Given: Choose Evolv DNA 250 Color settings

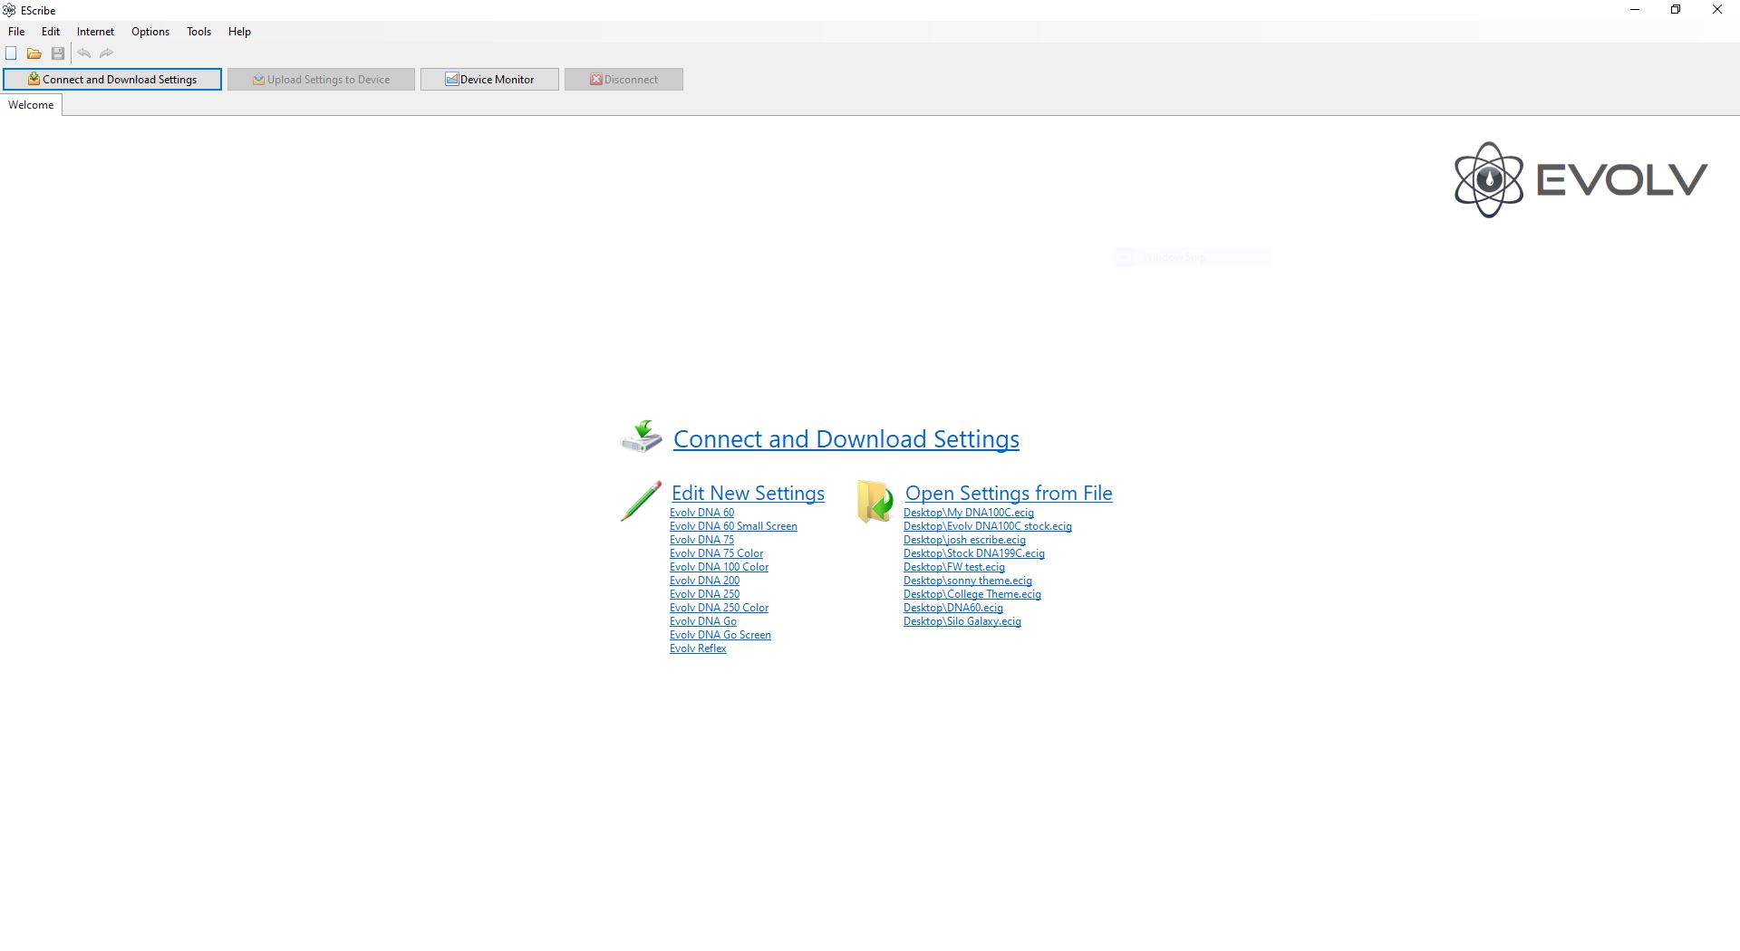Looking at the screenshot, I should click(719, 608).
